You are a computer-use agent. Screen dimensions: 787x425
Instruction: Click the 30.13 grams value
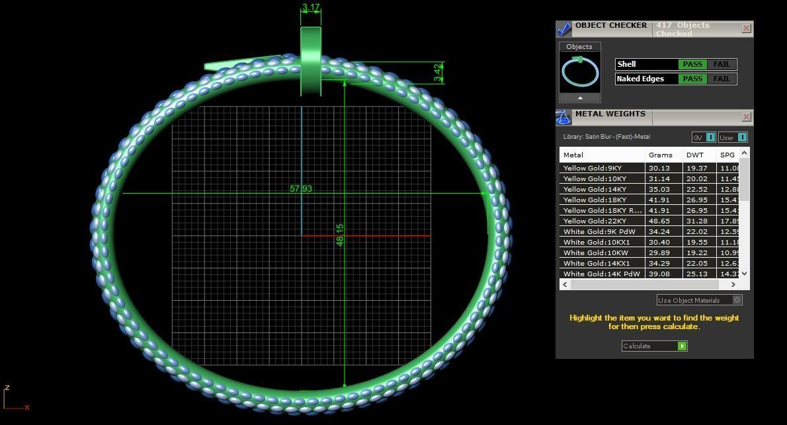[x=659, y=168]
